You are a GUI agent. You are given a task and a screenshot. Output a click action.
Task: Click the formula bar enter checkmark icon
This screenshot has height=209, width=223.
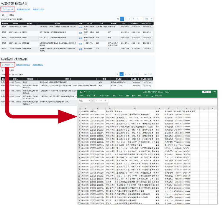100,101
